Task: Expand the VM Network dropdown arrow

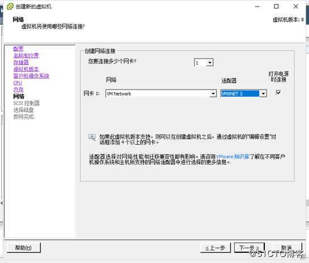Action: point(213,94)
